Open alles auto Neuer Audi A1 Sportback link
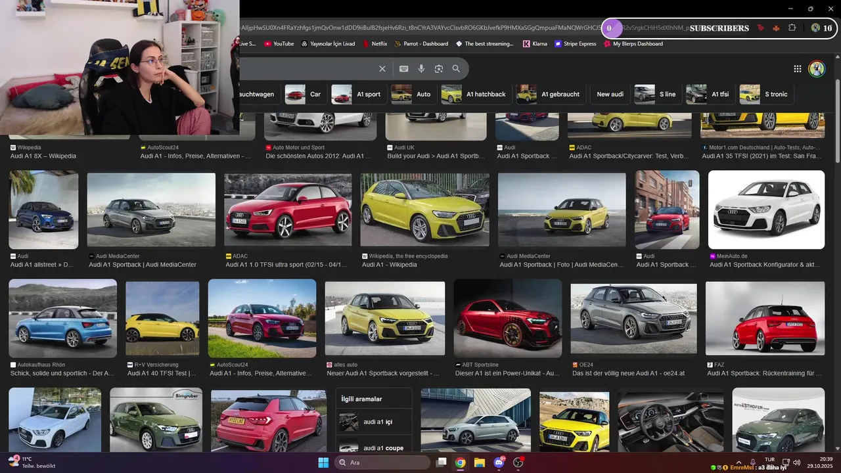Screen dimensions: 841x473 [x=383, y=373]
